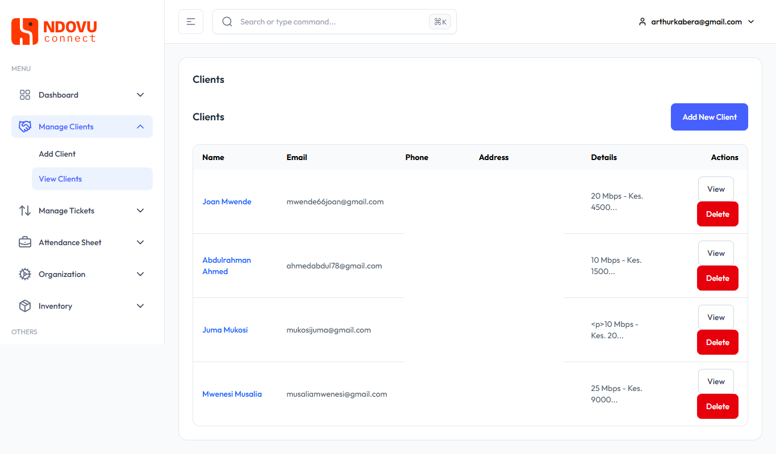The width and height of the screenshot is (776, 454).
Task: Click the magnifying glass search icon
Action: pyautogui.click(x=227, y=21)
